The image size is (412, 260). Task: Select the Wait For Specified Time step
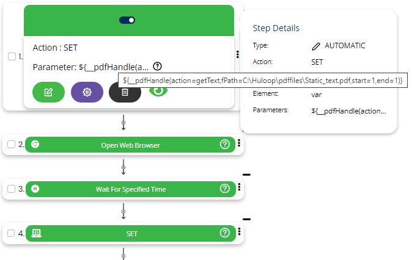click(x=131, y=189)
